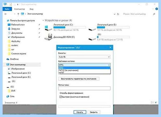Viewport: 161px width, 117px height.
Task: Open the recent locations dropdown arrow
Action: (x=15, y=14)
